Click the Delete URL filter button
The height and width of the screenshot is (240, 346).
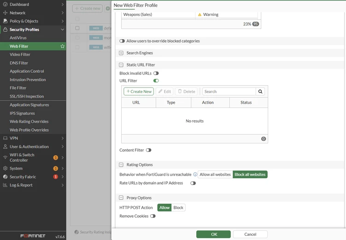[186, 92]
